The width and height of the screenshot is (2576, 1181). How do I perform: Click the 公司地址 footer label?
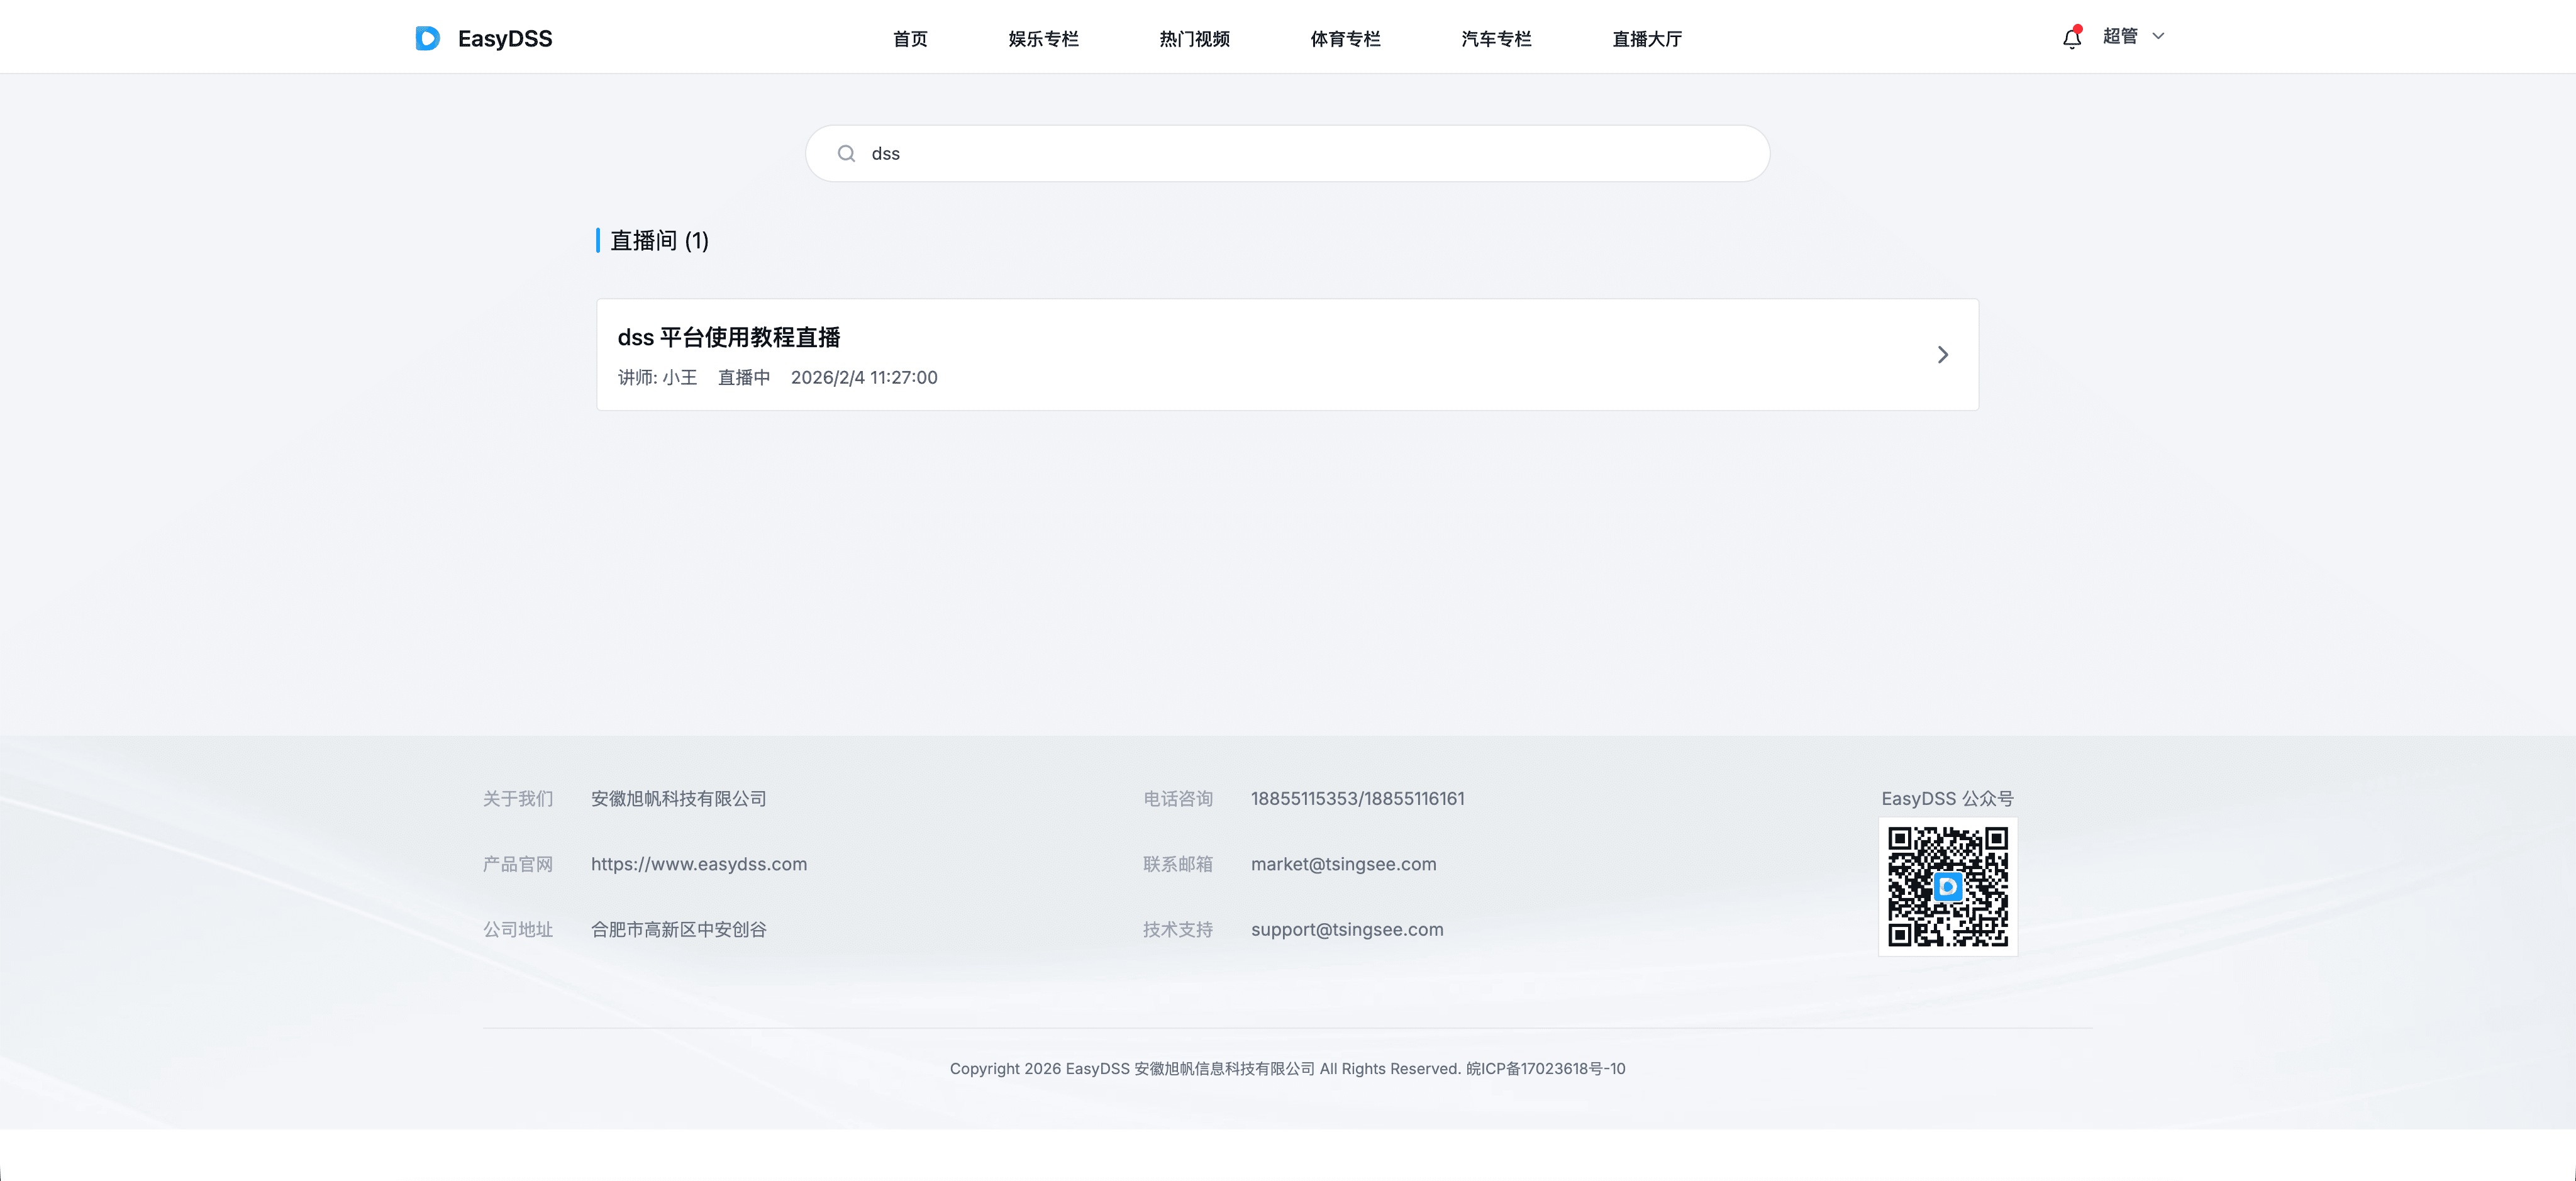(518, 929)
